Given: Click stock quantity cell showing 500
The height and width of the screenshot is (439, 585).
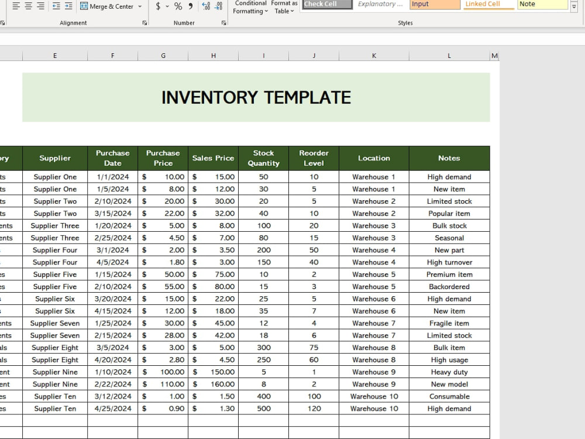Looking at the screenshot, I should pyautogui.click(x=263, y=409).
